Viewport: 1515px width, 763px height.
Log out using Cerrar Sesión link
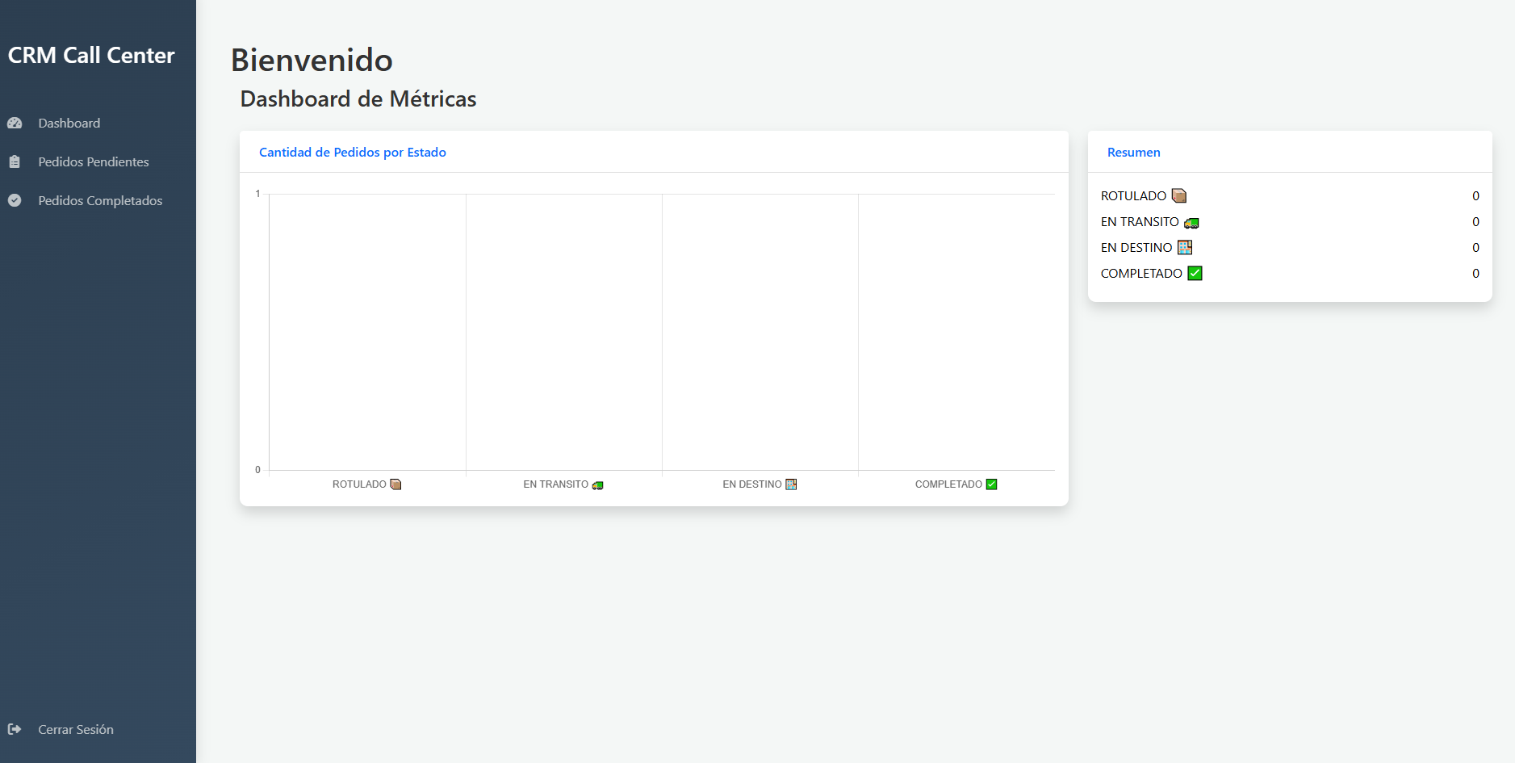pos(76,730)
